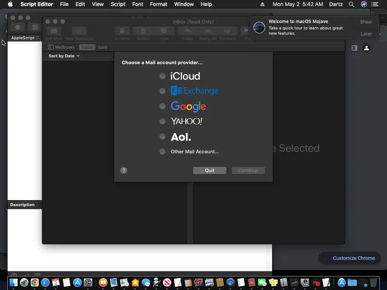Click the New Message compose icon
This screenshot has width=387, height=290.
point(79,31)
